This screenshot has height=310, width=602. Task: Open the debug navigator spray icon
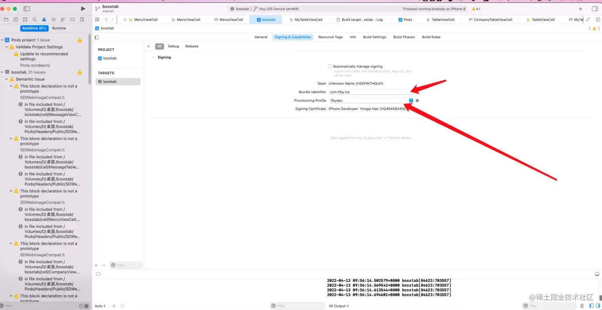point(63,19)
